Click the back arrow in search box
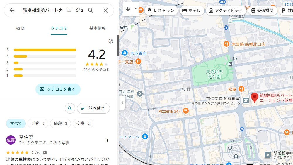This screenshot has height=165, width=293. 12,11
